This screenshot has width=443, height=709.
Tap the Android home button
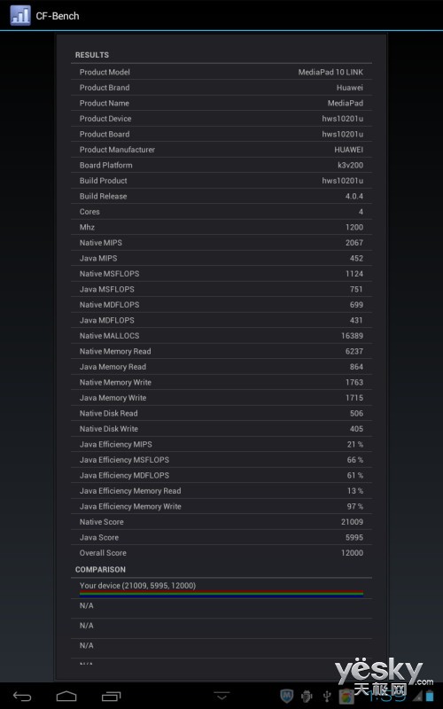66,696
